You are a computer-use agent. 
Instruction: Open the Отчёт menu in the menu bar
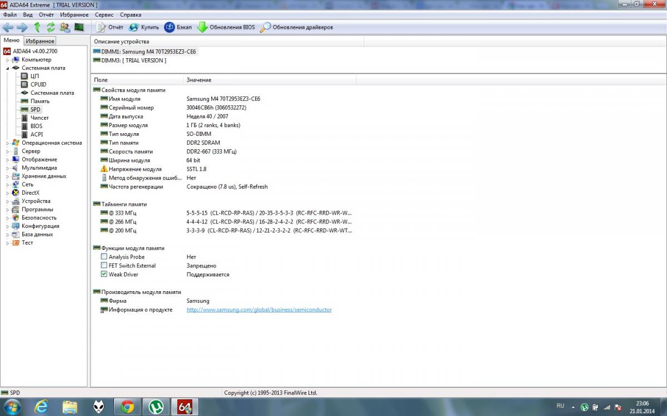pyautogui.click(x=47, y=14)
